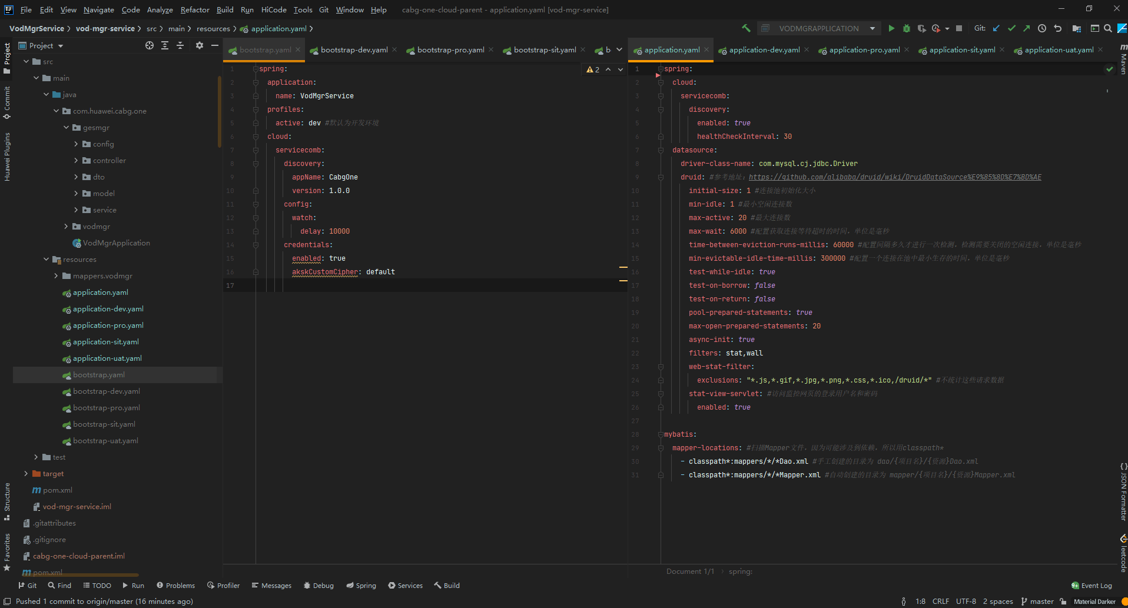Image resolution: width=1128 pixels, height=608 pixels.
Task: Start debugging with the bug icon
Action: tap(906, 28)
